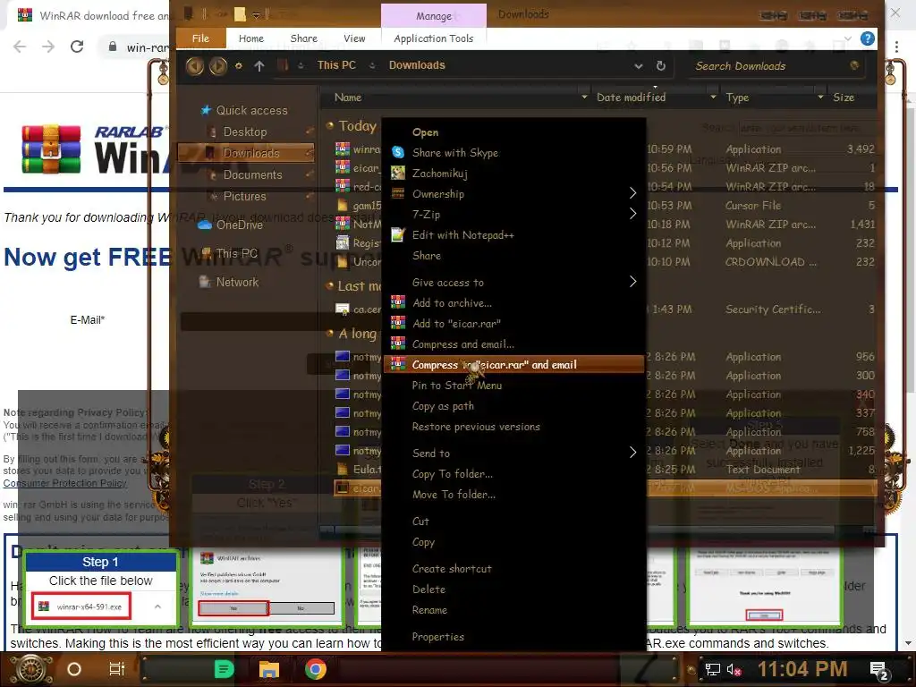Open the network tray icon
Viewport: 916px width, 687px height.
[712, 670]
